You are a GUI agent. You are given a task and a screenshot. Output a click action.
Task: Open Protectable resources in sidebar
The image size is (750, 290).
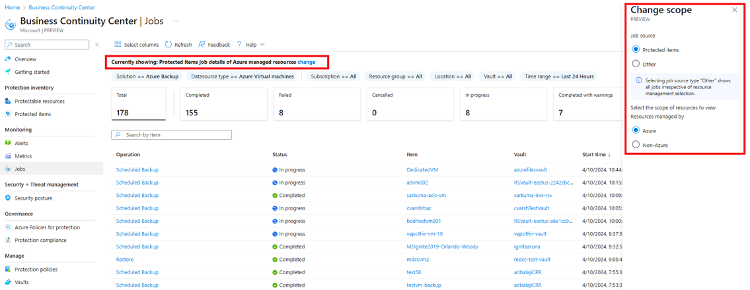coord(39,101)
